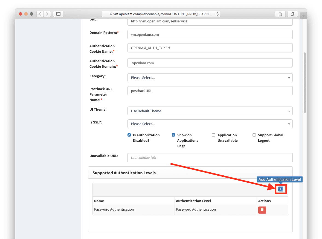322x239 pixels.
Task: Click the Add Authentication Level plus icon
Action: point(280,189)
